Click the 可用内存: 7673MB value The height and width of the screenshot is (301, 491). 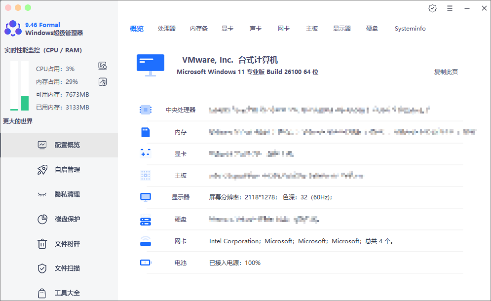click(63, 95)
